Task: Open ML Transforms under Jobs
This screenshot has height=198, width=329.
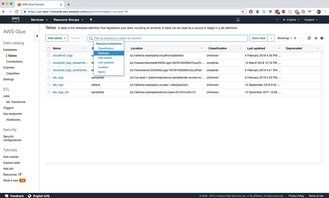Action: [x=16, y=102]
